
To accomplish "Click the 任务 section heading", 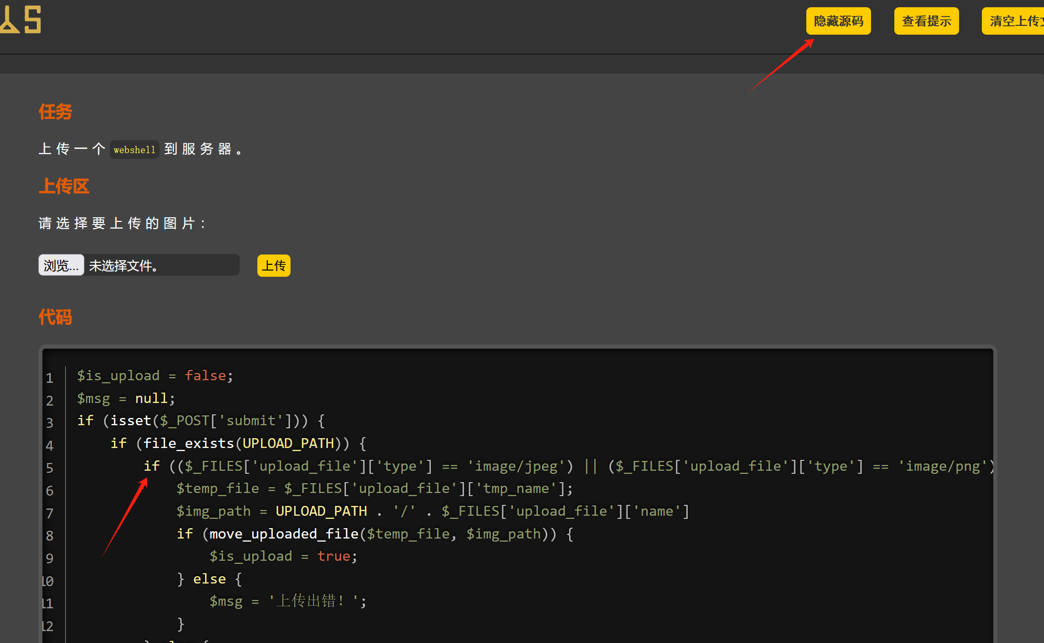I will pos(55,112).
